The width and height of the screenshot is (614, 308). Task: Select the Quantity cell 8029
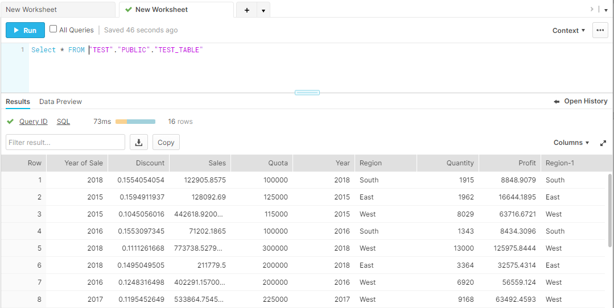448,214
